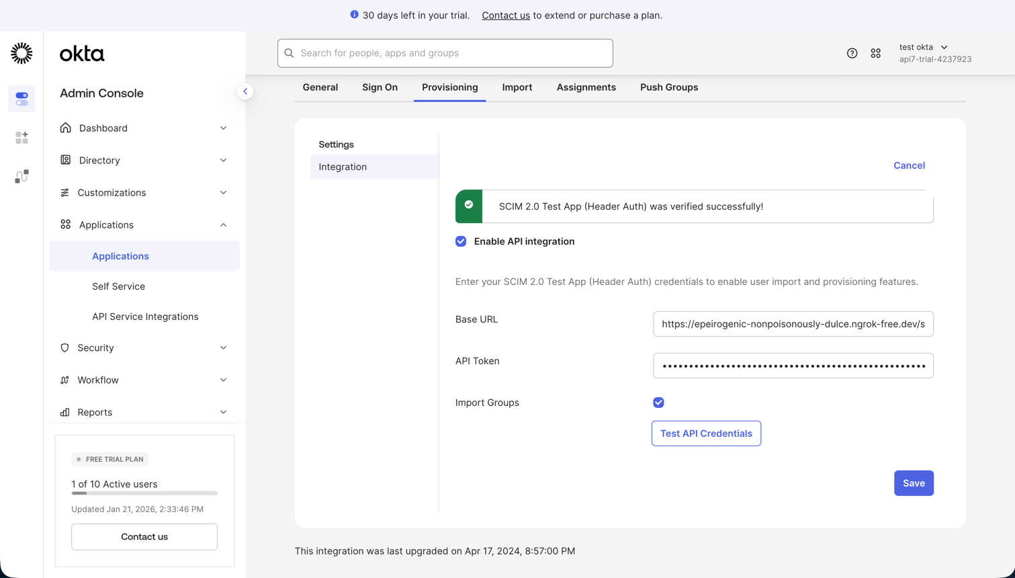
Task: Open the help question-mark icon
Action: click(852, 53)
